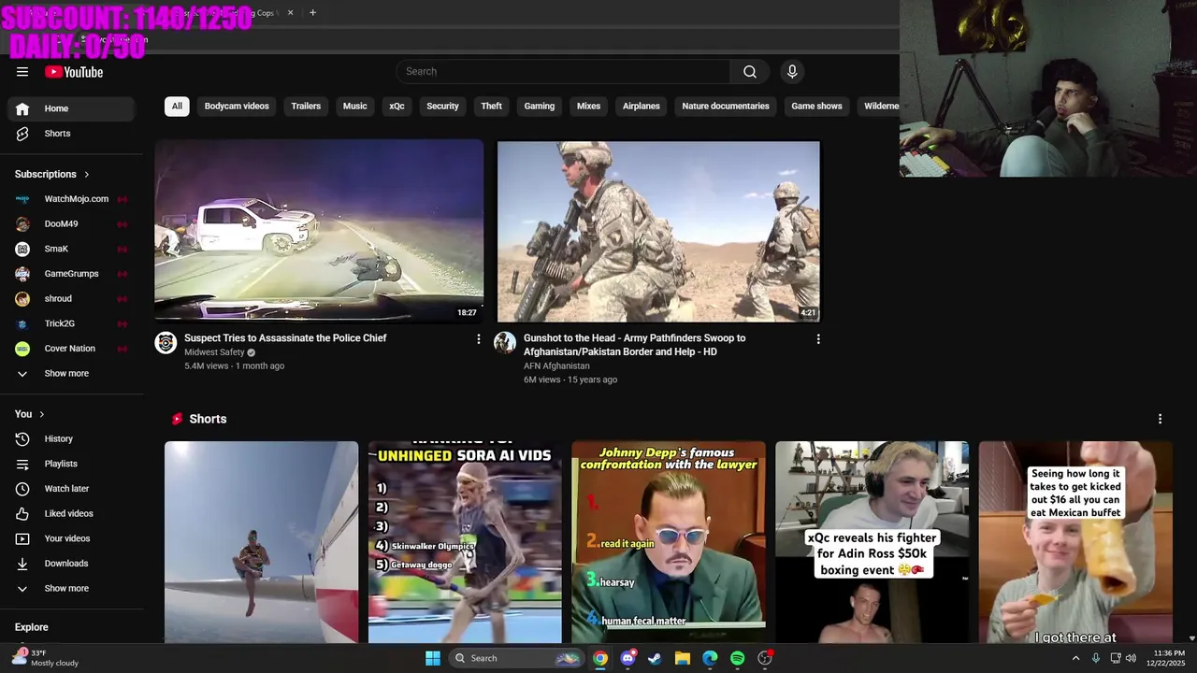Select xQc filter chip
The image size is (1197, 673).
click(397, 107)
